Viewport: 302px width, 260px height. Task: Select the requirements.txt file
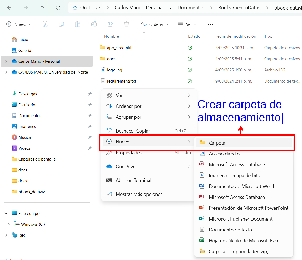click(121, 81)
